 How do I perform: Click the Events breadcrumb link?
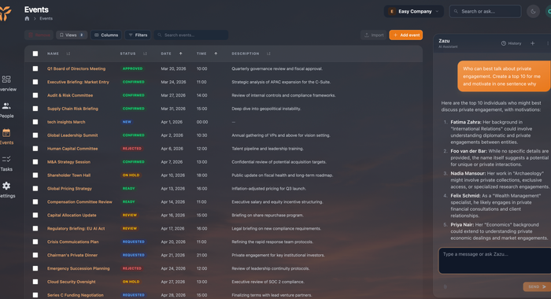[46, 19]
